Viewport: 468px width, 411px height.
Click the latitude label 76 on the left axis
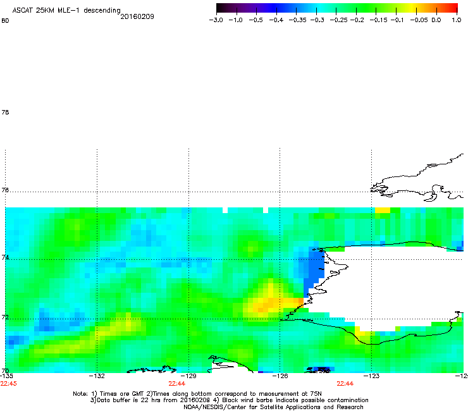tap(5, 190)
